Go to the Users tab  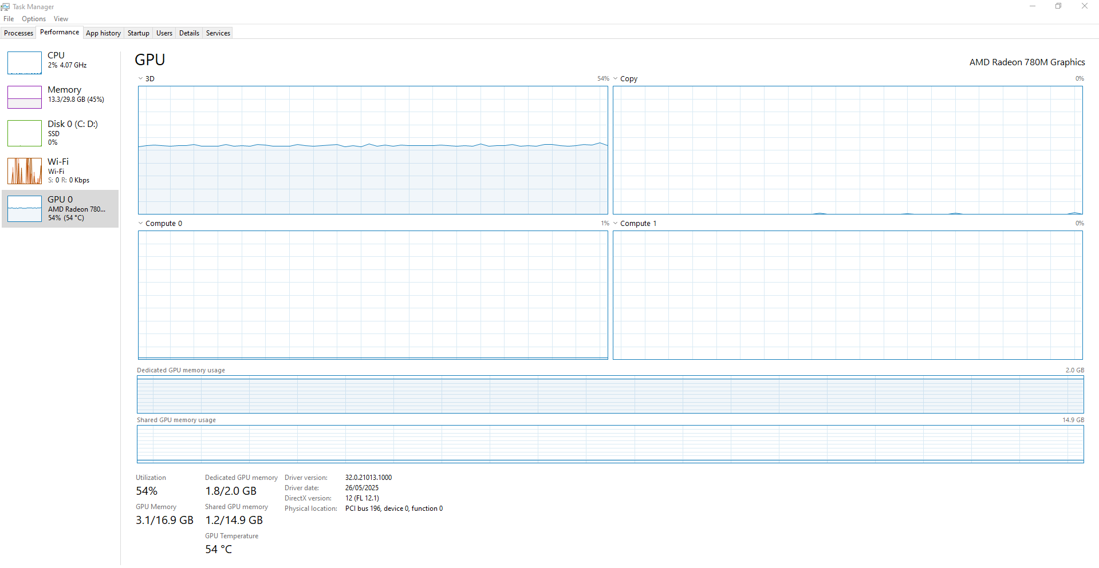coord(164,33)
